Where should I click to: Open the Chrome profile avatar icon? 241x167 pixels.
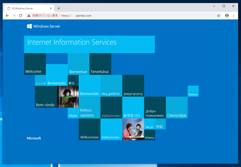(x=227, y=16)
